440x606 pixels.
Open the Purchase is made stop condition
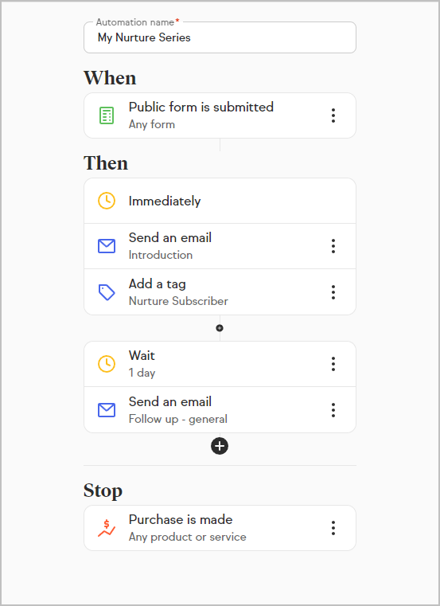click(x=220, y=528)
